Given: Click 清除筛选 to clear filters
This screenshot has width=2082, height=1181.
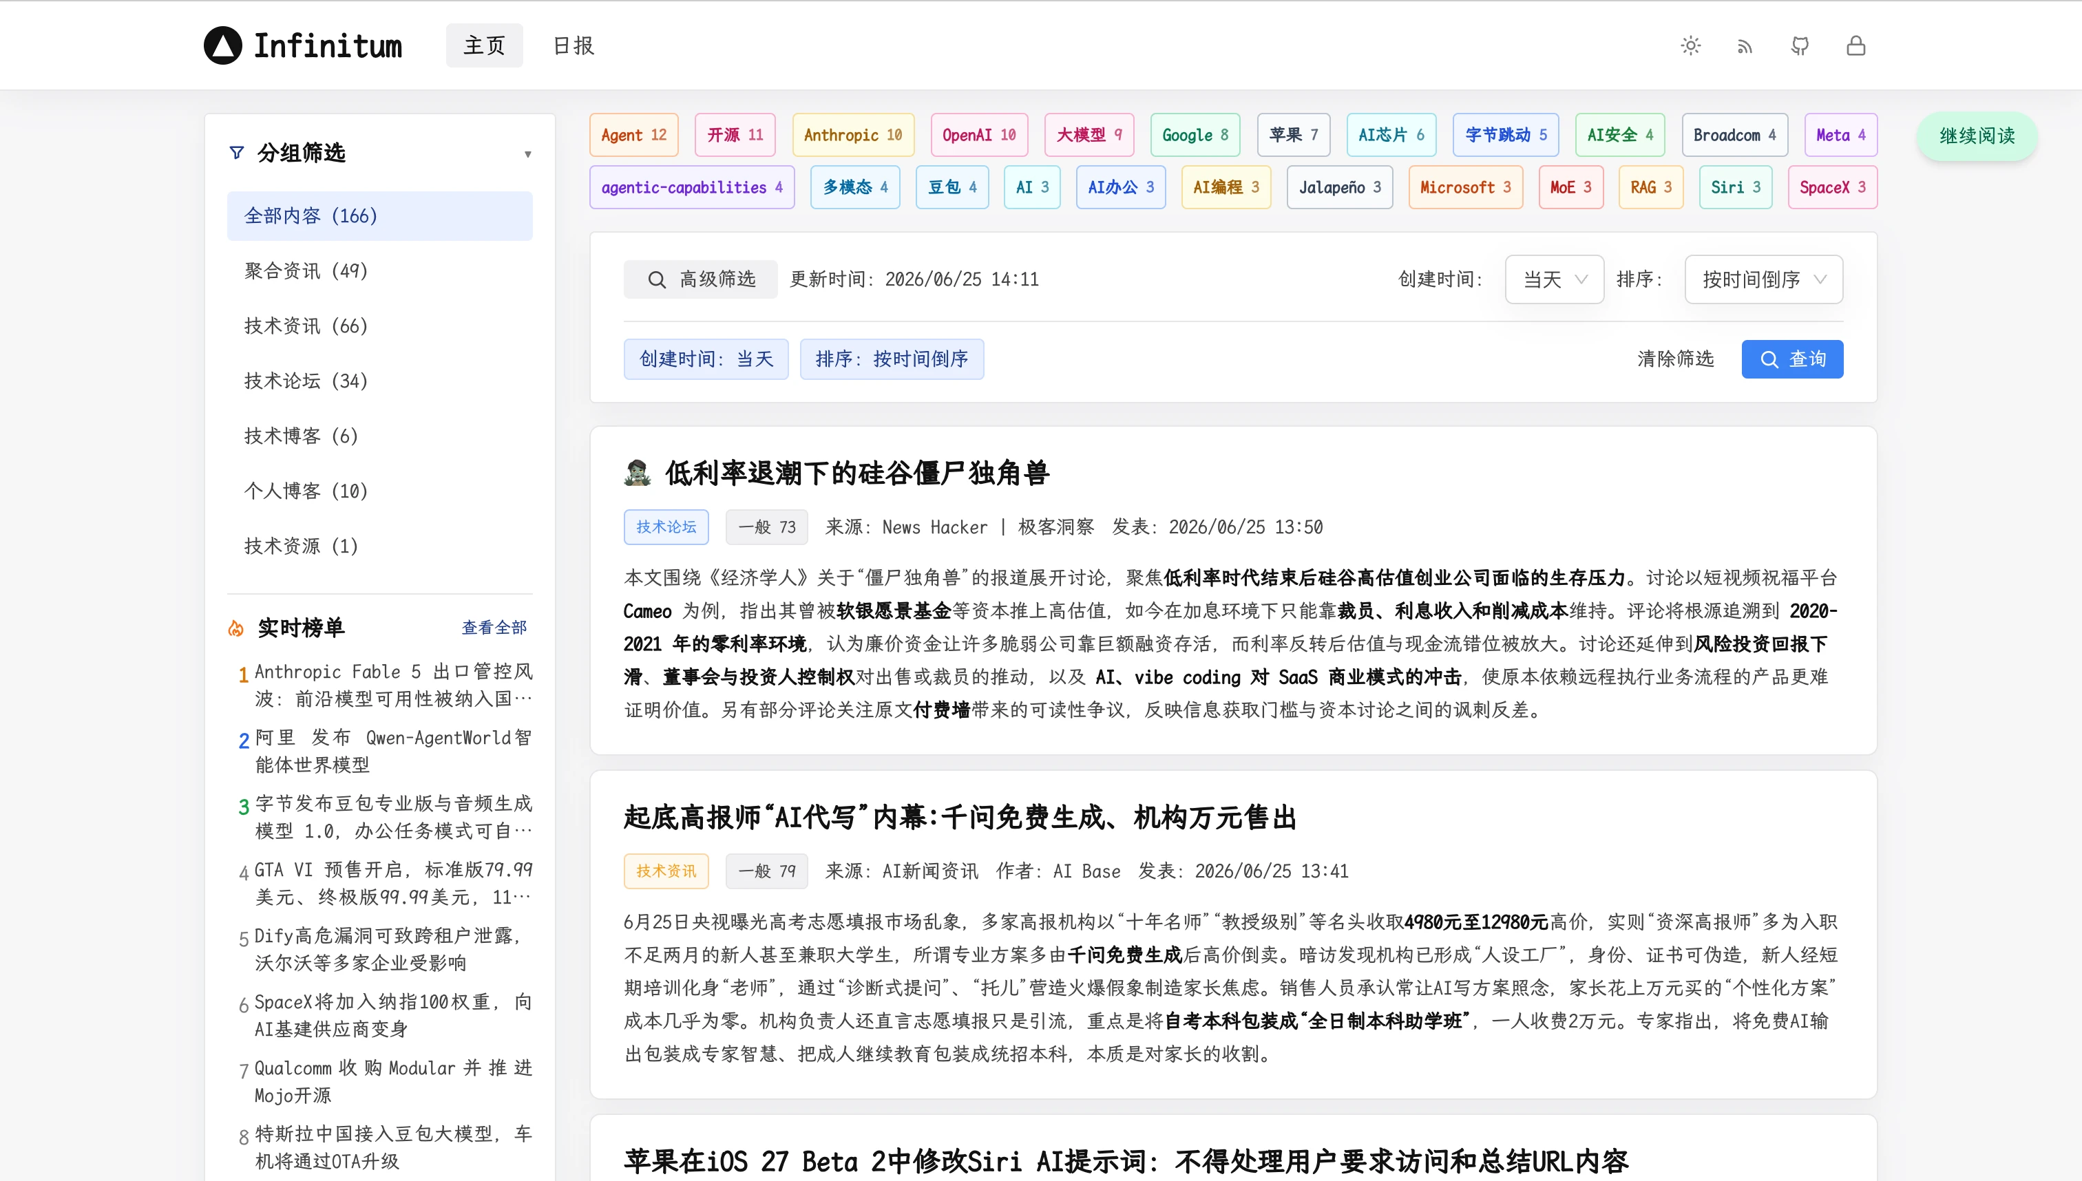Looking at the screenshot, I should click(1674, 359).
